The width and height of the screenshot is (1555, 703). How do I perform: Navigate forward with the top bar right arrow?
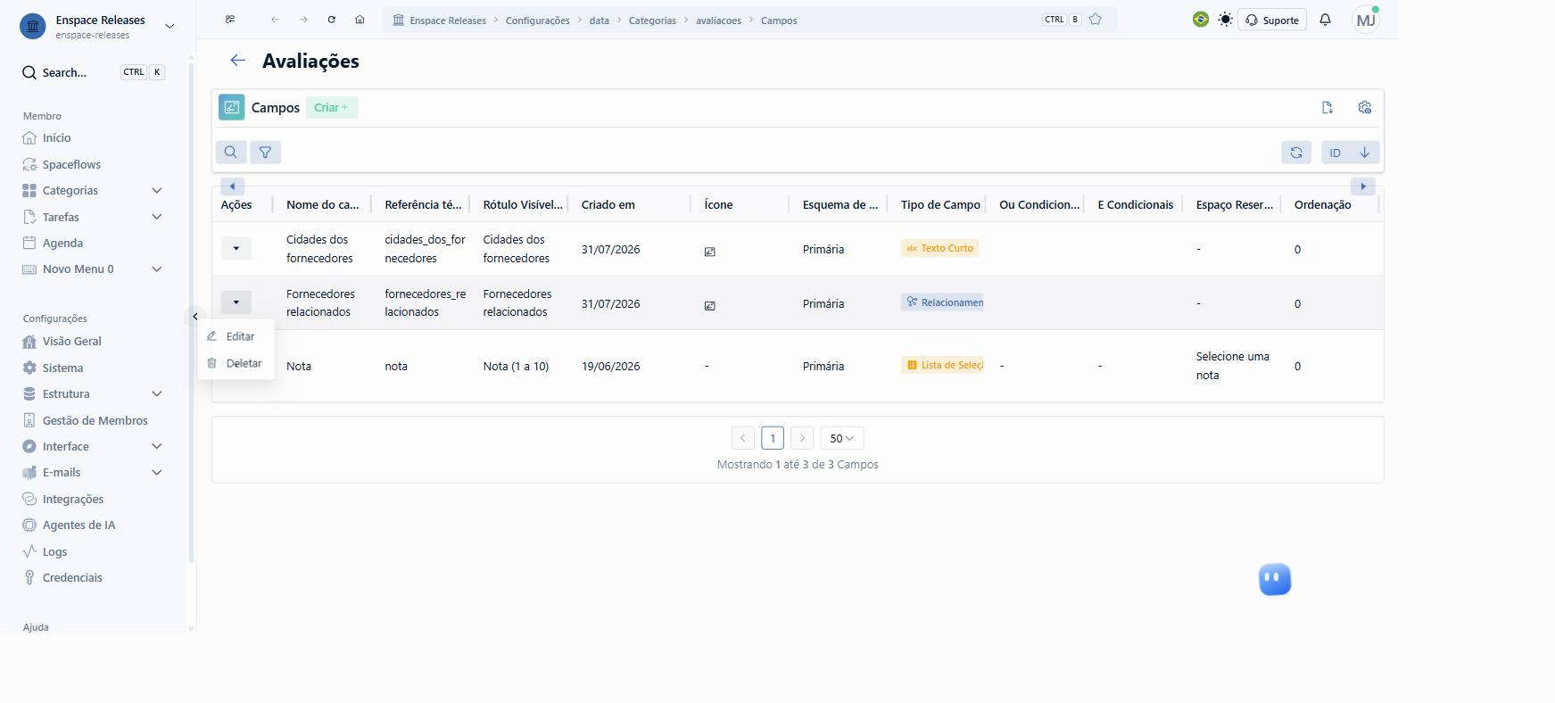(x=303, y=20)
